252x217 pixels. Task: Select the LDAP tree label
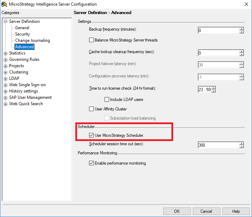click(14, 78)
